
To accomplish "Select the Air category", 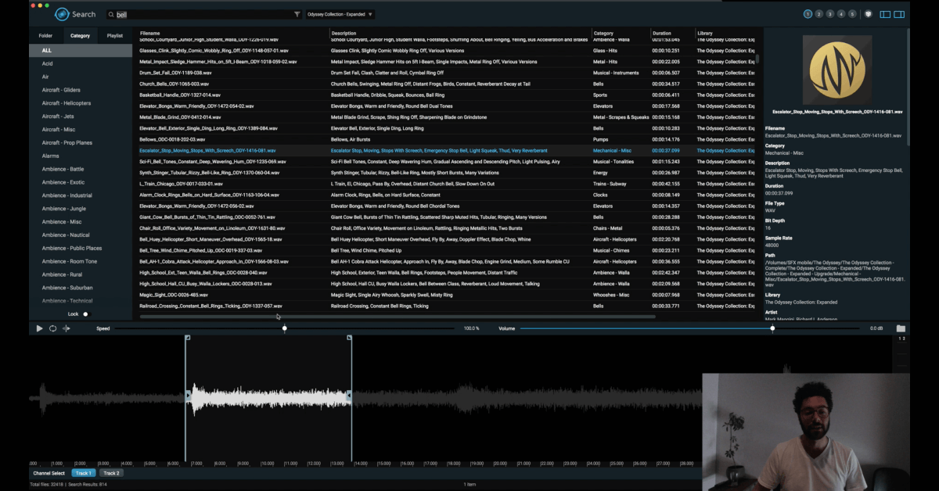I will (x=81, y=77).
